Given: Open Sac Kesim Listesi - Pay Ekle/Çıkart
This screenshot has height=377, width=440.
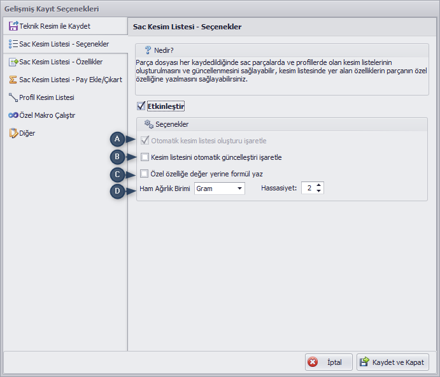Looking at the screenshot, I should click(66, 80).
